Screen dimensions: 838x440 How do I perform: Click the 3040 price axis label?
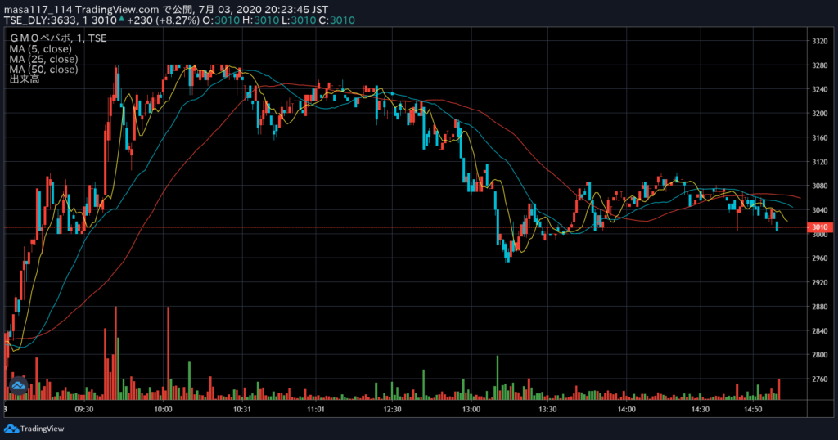coord(820,210)
